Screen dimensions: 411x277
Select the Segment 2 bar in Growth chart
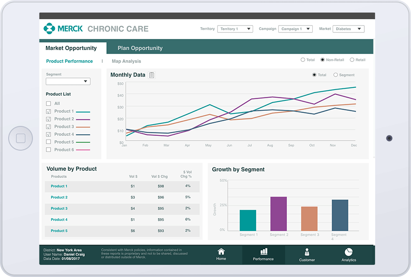[x=279, y=212]
